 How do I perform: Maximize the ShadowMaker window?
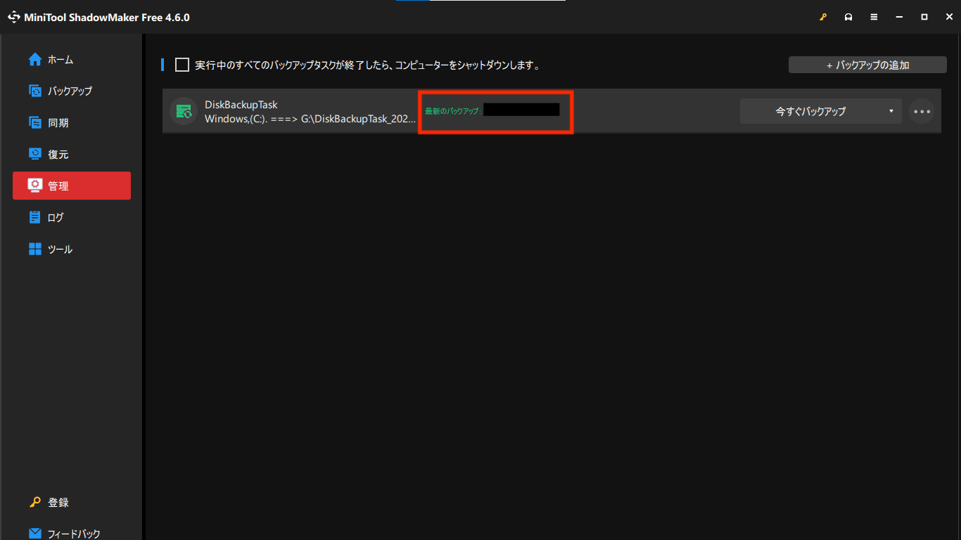924,18
